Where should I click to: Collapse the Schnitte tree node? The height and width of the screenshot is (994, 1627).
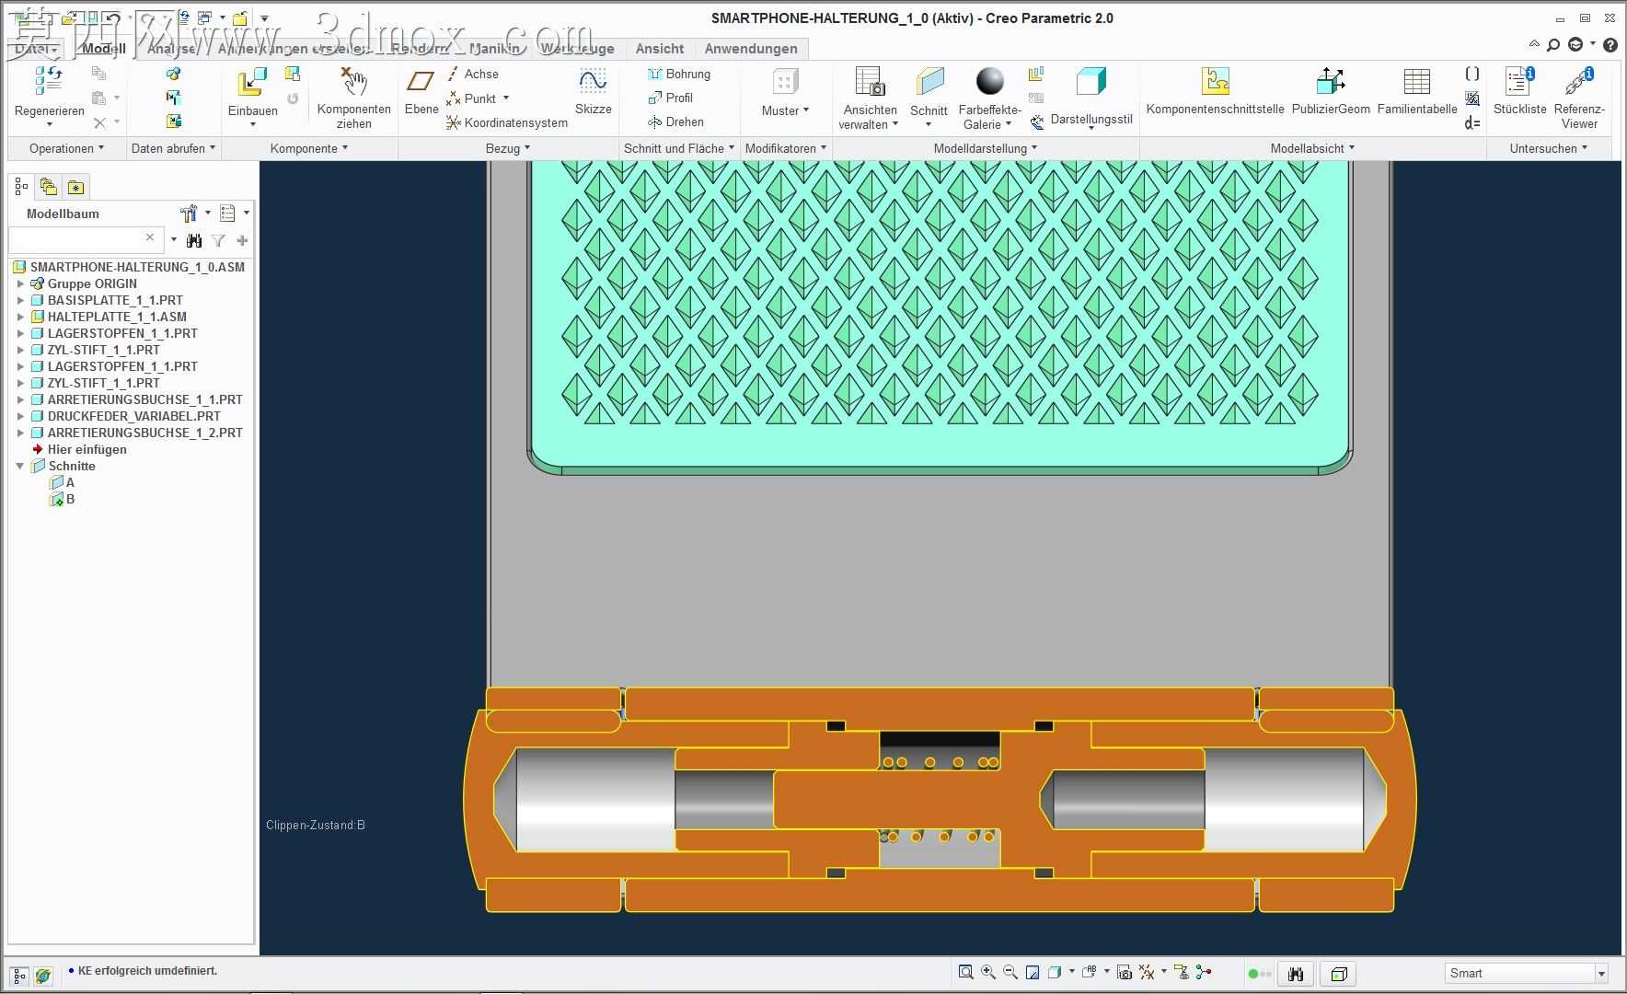(x=20, y=466)
